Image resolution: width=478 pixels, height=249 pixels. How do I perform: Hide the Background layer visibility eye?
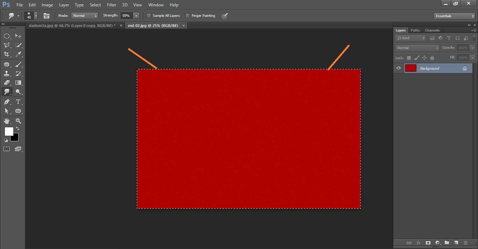pos(399,68)
